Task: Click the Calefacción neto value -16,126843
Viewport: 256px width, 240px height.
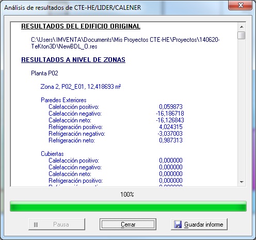Action: pos(170,120)
